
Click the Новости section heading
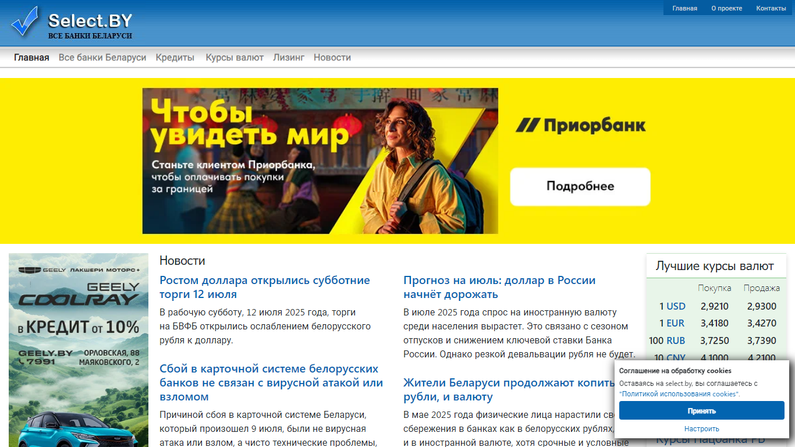(182, 261)
